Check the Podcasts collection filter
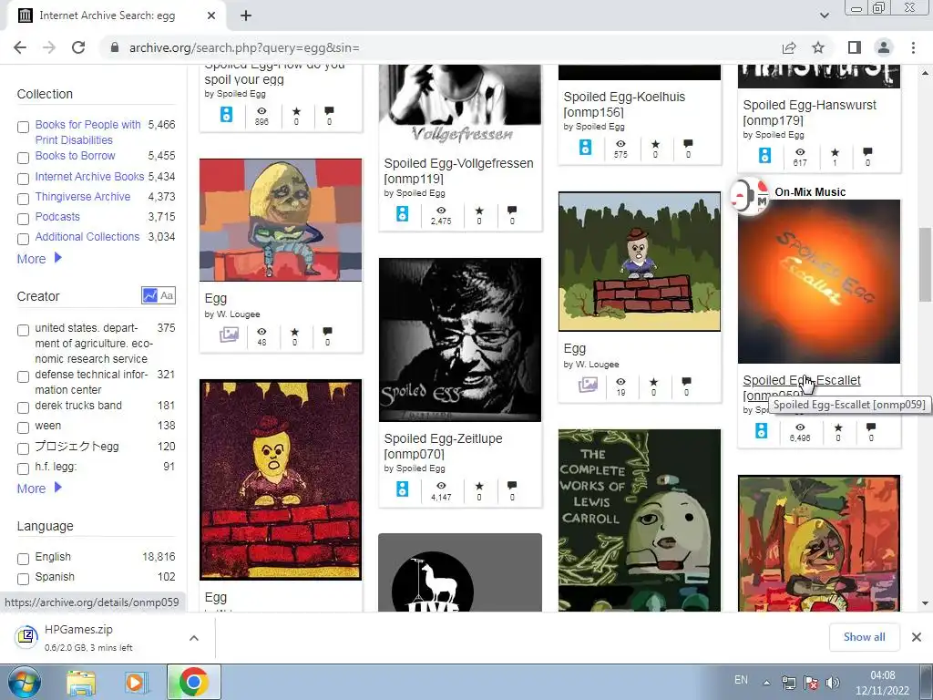Screen dimensions: 933x700 point(23,219)
